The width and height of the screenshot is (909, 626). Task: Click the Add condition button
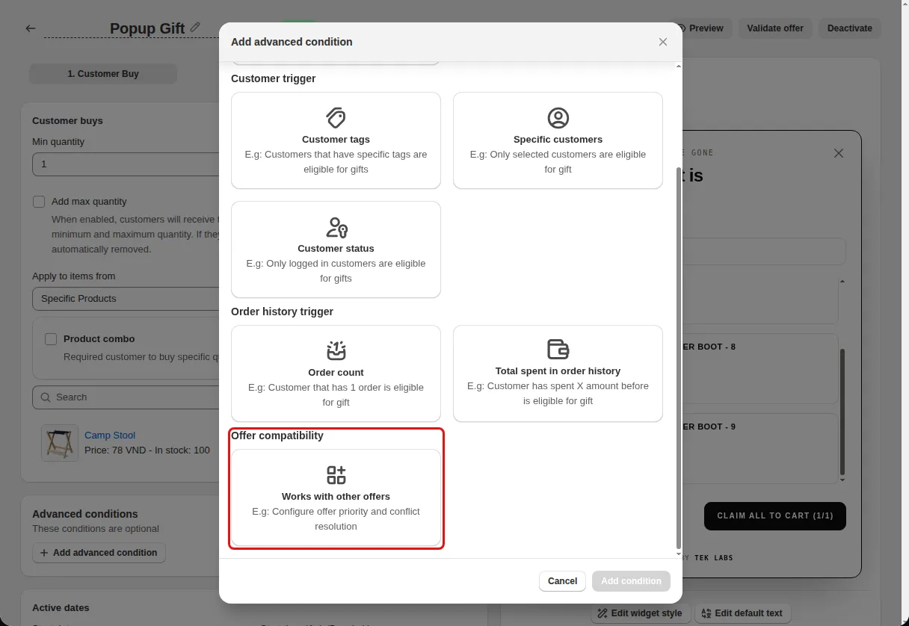click(x=631, y=581)
